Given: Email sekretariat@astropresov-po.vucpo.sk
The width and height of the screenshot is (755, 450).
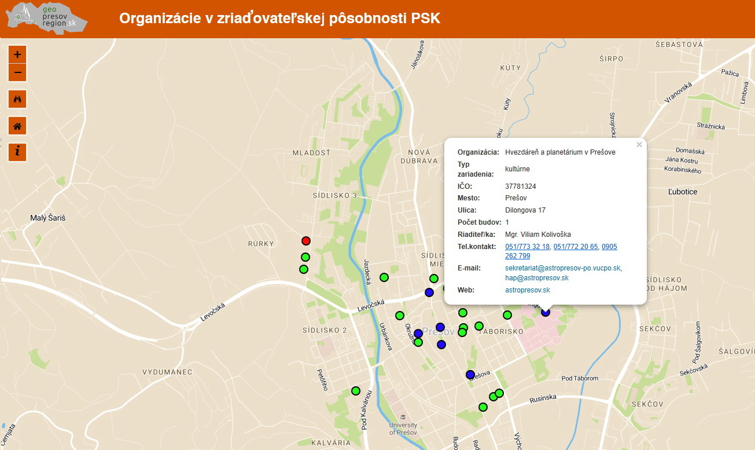Looking at the screenshot, I should pyautogui.click(x=563, y=268).
